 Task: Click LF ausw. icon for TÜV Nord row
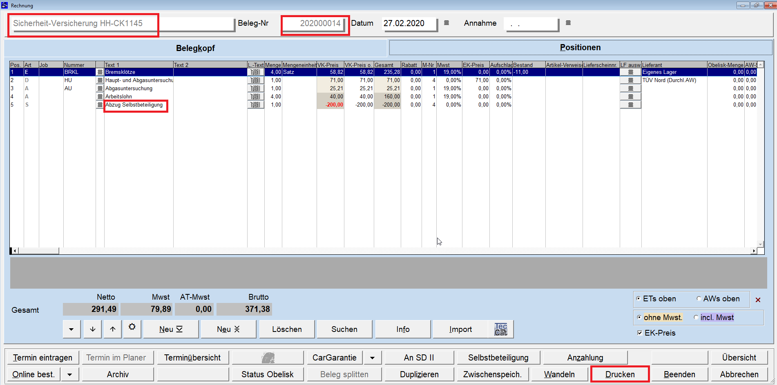pyautogui.click(x=631, y=80)
